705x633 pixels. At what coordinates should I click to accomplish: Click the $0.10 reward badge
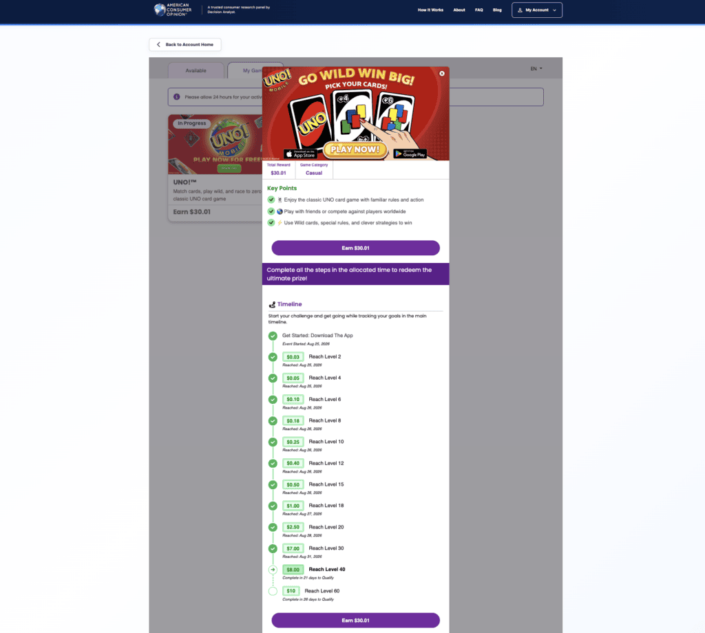pos(293,399)
